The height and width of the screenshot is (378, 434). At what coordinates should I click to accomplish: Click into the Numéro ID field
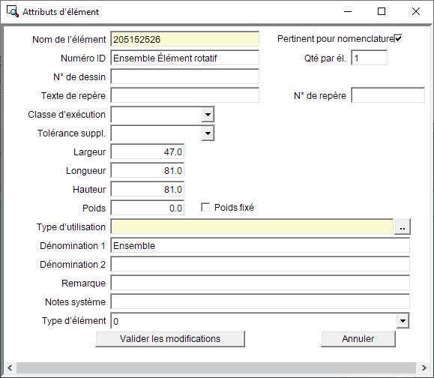point(185,58)
